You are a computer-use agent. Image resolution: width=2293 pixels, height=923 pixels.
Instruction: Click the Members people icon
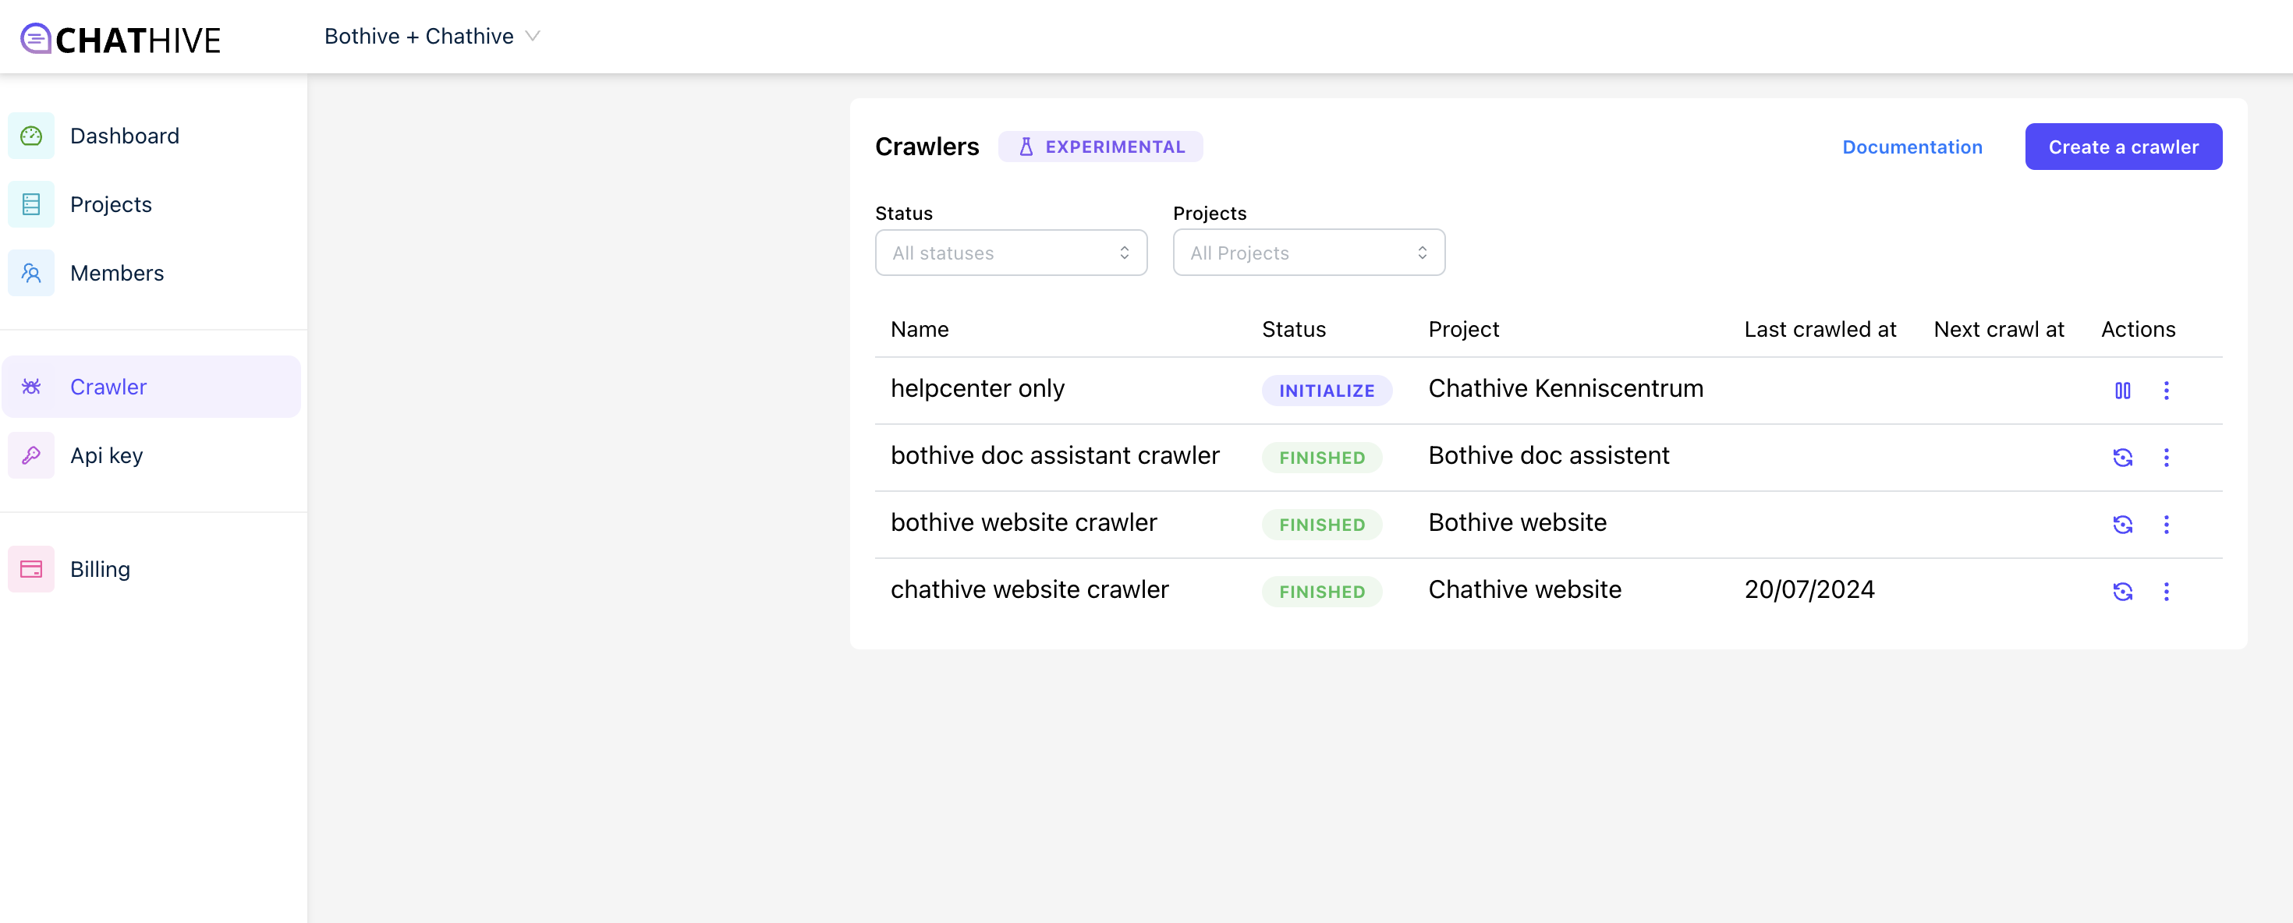(x=31, y=272)
